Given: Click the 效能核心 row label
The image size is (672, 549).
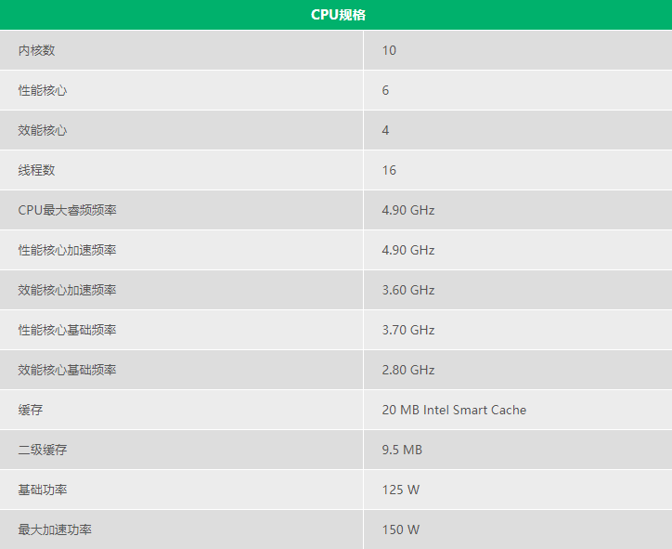Looking at the screenshot, I should [43, 130].
